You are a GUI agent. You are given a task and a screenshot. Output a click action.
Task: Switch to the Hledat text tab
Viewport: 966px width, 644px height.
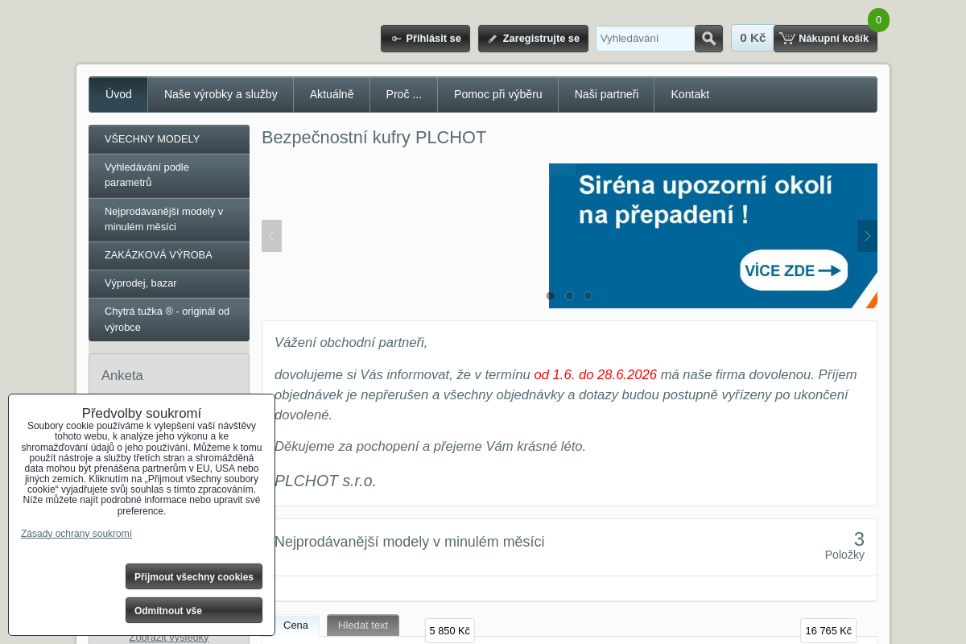click(x=363, y=625)
